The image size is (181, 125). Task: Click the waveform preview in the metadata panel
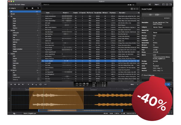[157, 15]
